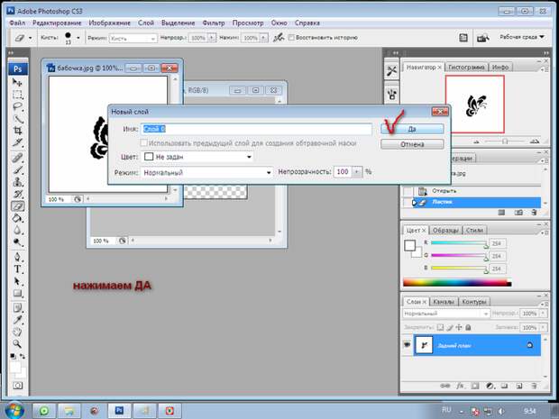Click the R channel slider

tap(458, 243)
